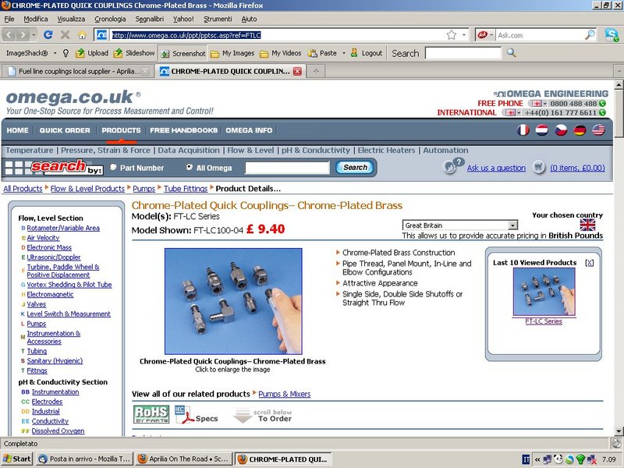Reload the page with the refresh icon

tap(48, 35)
